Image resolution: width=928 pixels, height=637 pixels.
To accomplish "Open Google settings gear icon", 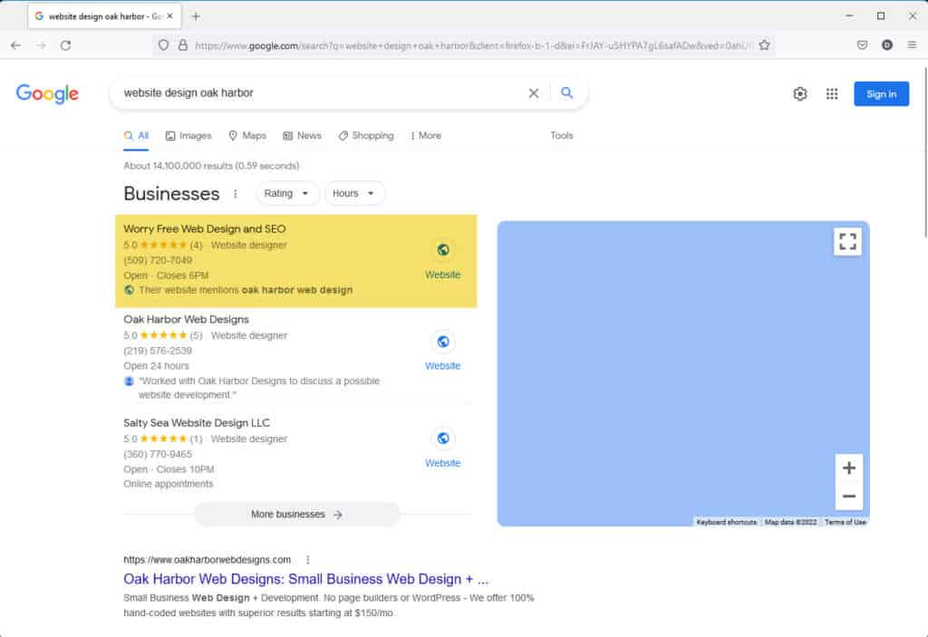I will 799,93.
